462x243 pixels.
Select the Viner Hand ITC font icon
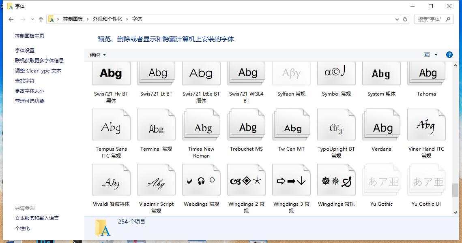point(426,125)
